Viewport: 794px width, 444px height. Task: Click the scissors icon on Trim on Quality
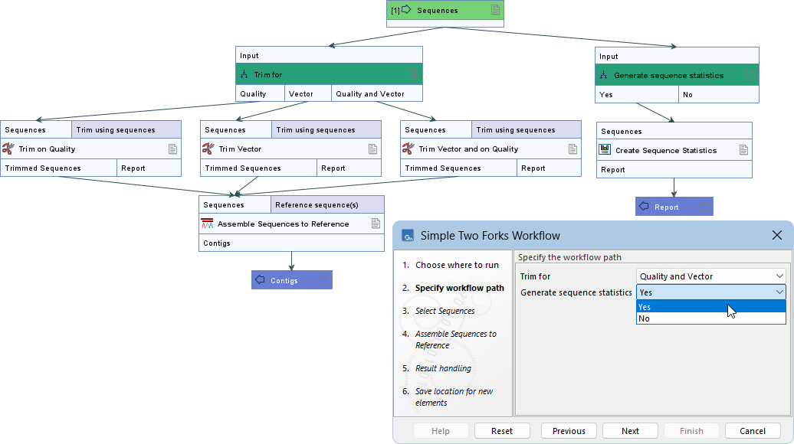[8, 149]
